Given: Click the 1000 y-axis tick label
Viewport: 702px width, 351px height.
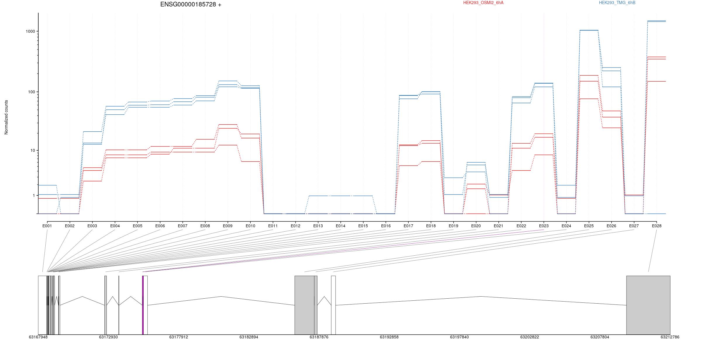Looking at the screenshot, I should click(x=30, y=31).
